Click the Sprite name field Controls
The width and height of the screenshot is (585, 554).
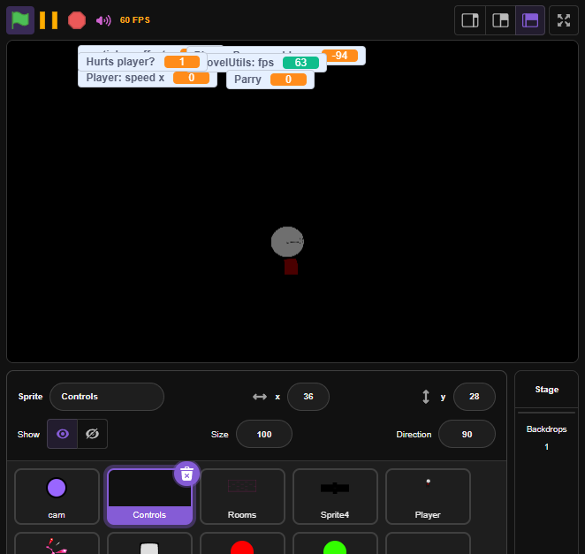[107, 397]
